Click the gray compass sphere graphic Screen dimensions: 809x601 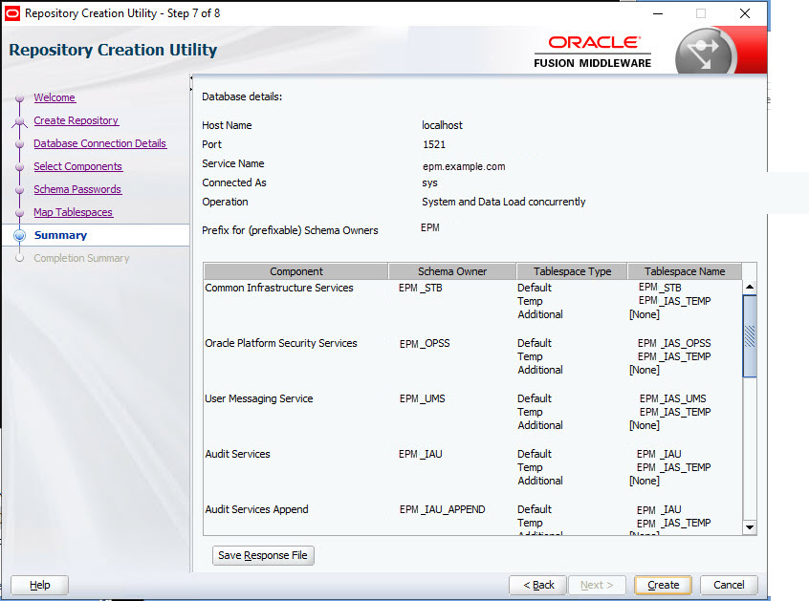[x=706, y=53]
